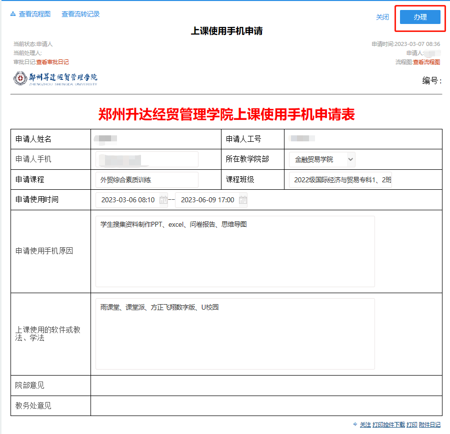Open 查看流程图 link at top left
450x434 pixels.
(x=34, y=14)
